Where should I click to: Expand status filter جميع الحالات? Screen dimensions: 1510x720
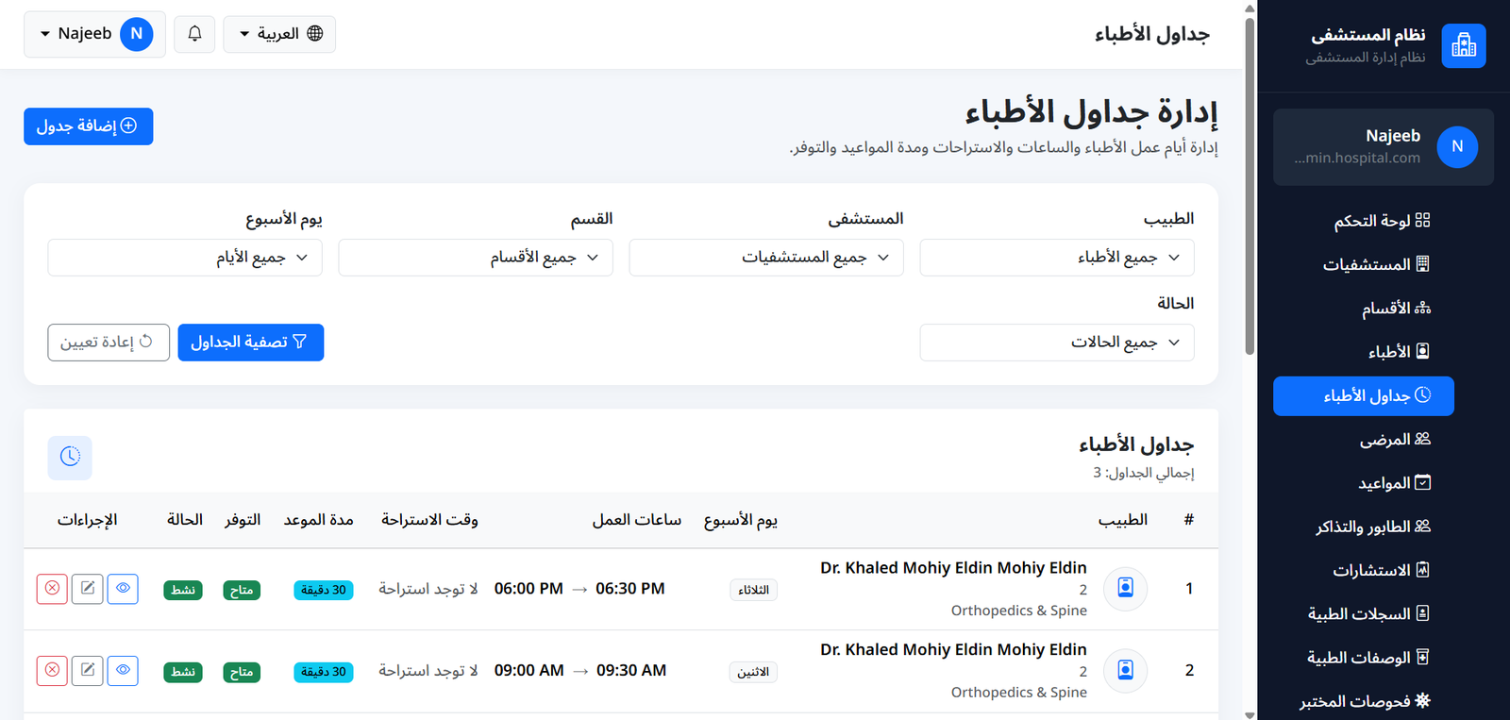(x=1057, y=343)
